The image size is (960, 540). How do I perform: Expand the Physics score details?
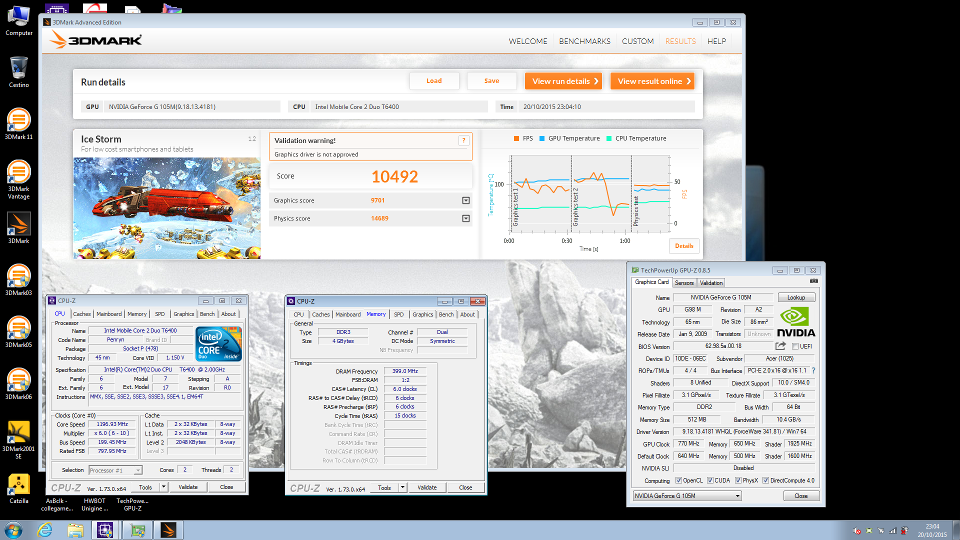[465, 218]
